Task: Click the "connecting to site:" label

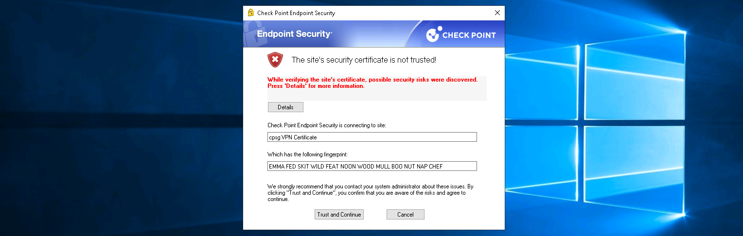Action: coord(326,125)
